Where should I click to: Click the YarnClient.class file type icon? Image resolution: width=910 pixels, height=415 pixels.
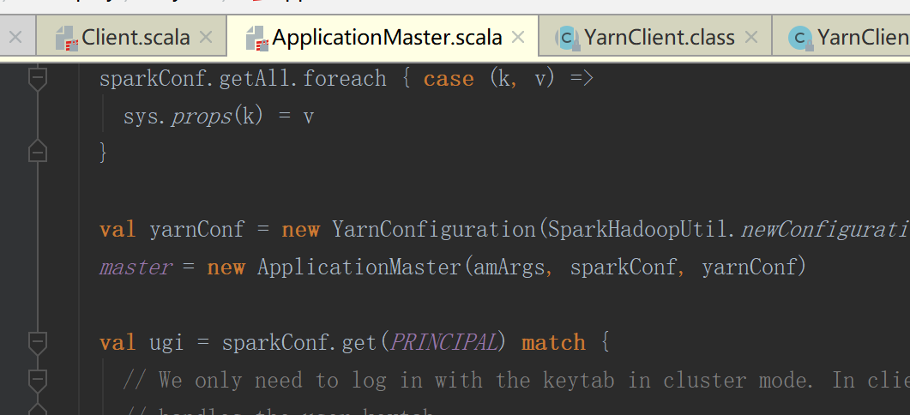tap(566, 39)
